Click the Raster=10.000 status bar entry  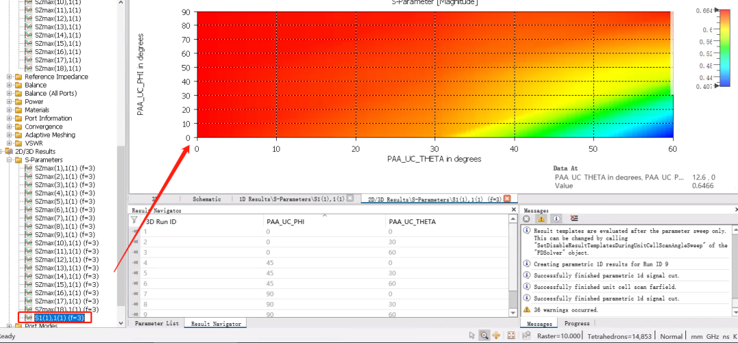(x=559, y=336)
